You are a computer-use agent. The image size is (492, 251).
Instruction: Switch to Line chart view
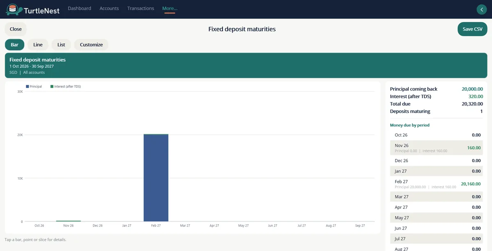(x=38, y=45)
